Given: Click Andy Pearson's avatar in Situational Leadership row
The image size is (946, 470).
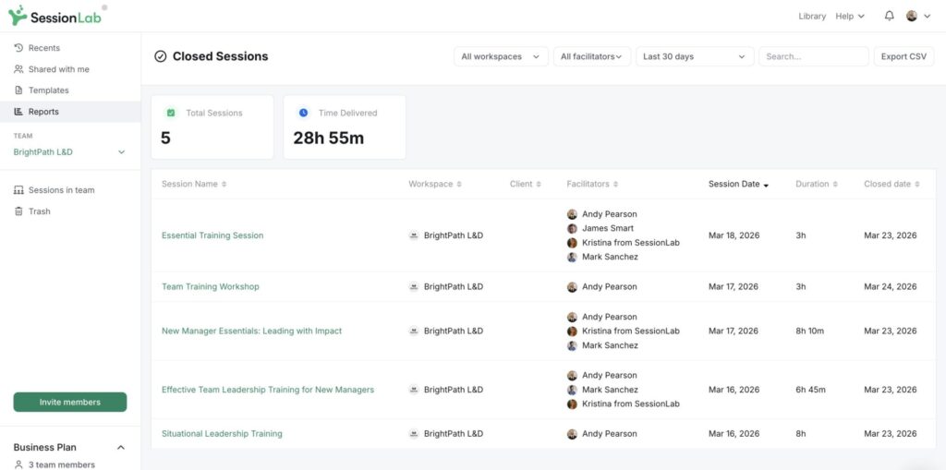Looking at the screenshot, I should [x=572, y=434].
